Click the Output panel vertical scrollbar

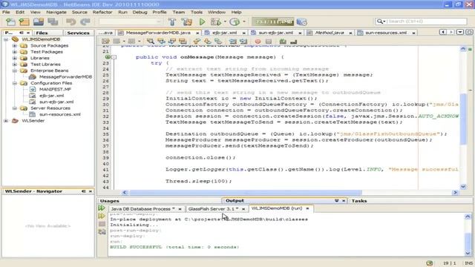tap(468, 235)
